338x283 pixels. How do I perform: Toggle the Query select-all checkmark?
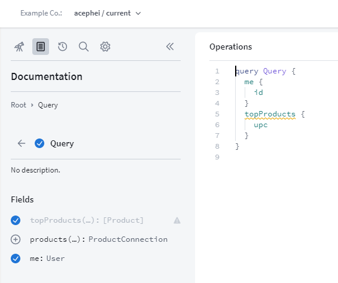pyautogui.click(x=39, y=143)
